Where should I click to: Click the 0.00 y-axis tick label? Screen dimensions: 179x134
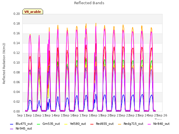tap(17, 111)
